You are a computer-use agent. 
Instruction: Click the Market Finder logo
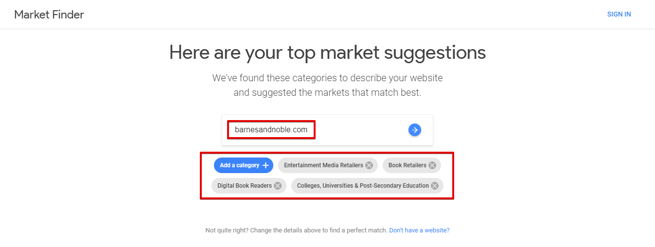coord(49,15)
